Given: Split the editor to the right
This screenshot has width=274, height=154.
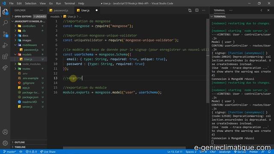Looking at the screenshot, I should [197, 10].
